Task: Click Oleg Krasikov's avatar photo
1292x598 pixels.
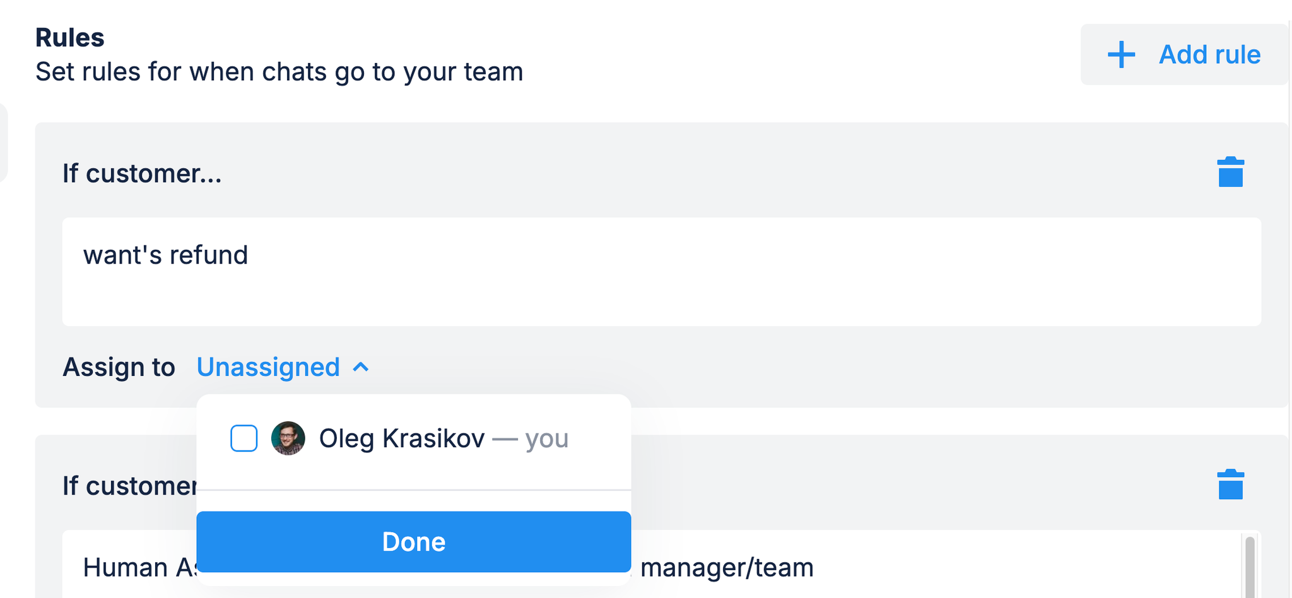Action: (x=288, y=438)
